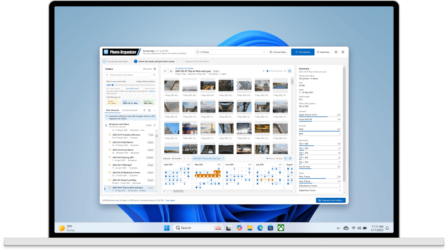Viewport: 448px width, 250px height.
Task: Switch to the Current structure tab
Action: point(130,110)
